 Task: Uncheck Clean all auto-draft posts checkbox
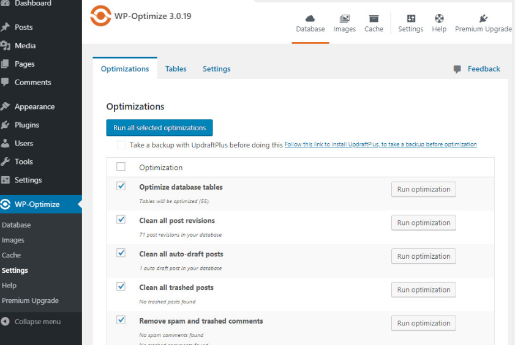coord(121,253)
